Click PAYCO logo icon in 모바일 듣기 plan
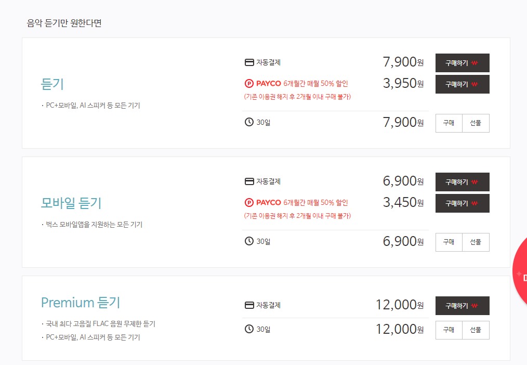Screen dimensions: 527x365 [x=249, y=202]
